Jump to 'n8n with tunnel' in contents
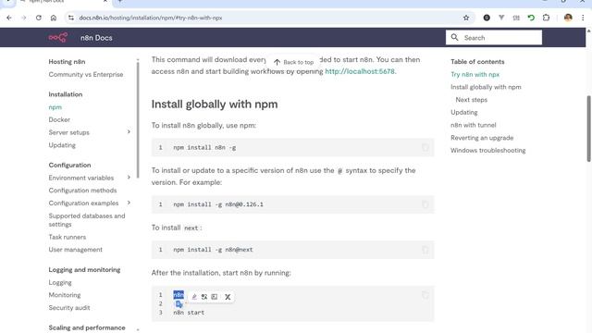This screenshot has height=333, width=592. pyautogui.click(x=474, y=125)
